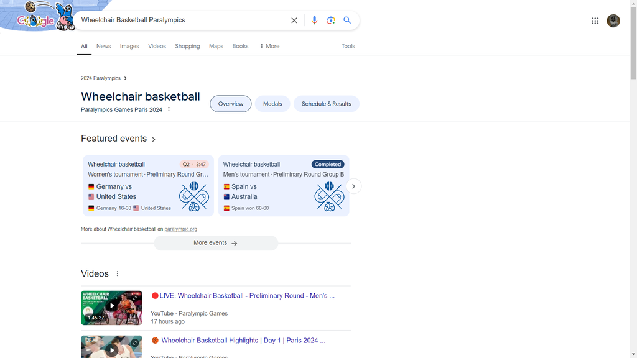Click the Germany 16-33 United States score
This screenshot has width=637, height=358.
point(129,208)
